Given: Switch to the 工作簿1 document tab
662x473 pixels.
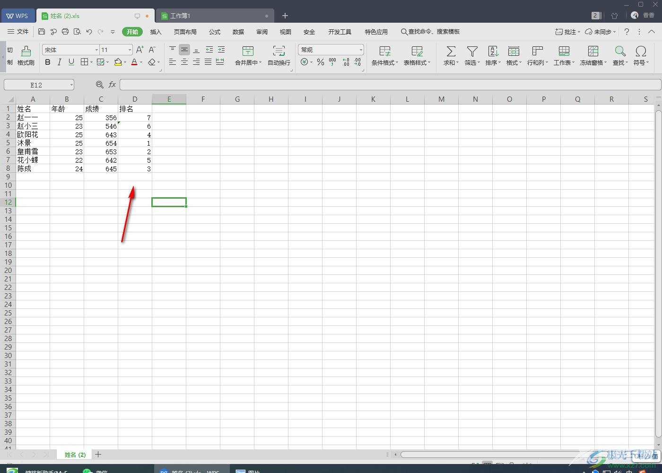Looking at the screenshot, I should (x=215, y=16).
